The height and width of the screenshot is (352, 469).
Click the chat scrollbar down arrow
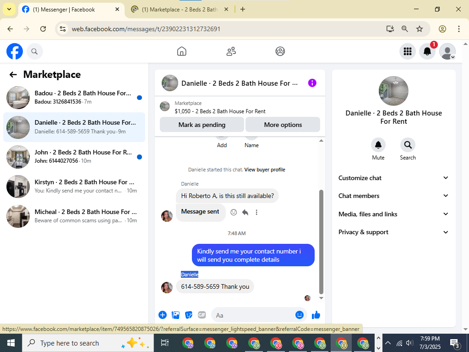321,298
